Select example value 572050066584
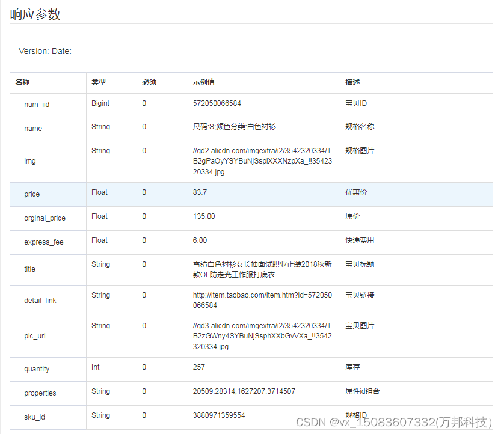This screenshot has height=434, width=501. click(x=217, y=103)
